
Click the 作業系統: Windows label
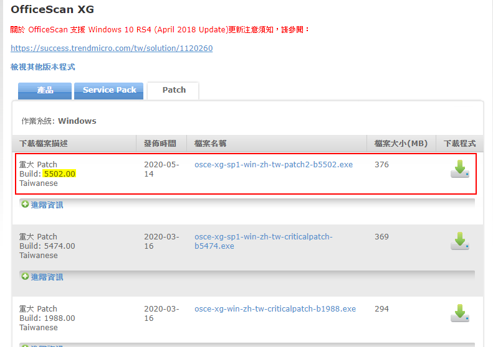coord(59,121)
